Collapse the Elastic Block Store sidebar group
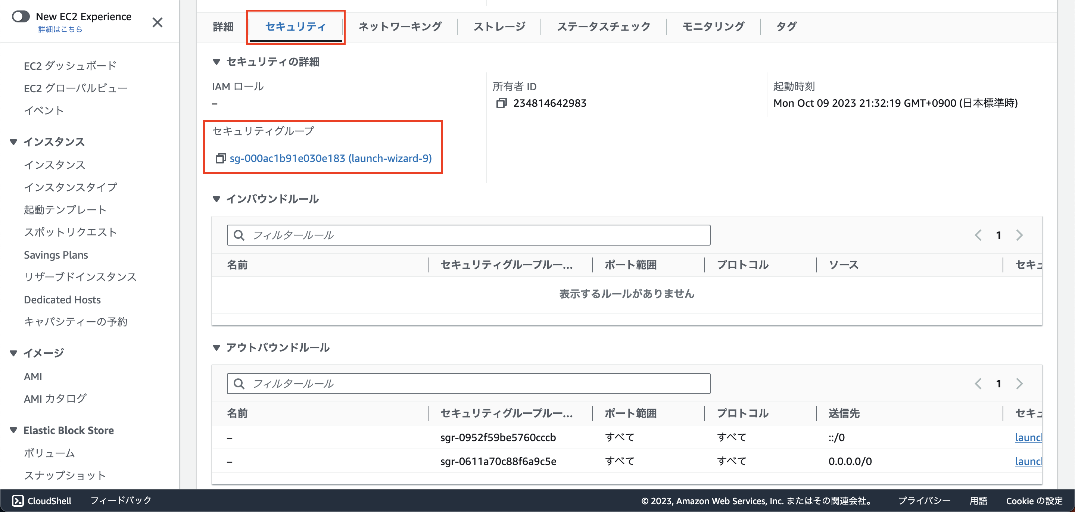Screen dimensions: 1075x512 [13, 430]
